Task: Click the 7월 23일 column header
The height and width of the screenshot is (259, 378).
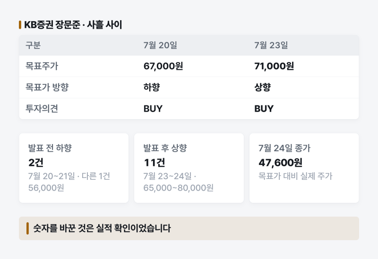Action: pyautogui.click(x=271, y=45)
